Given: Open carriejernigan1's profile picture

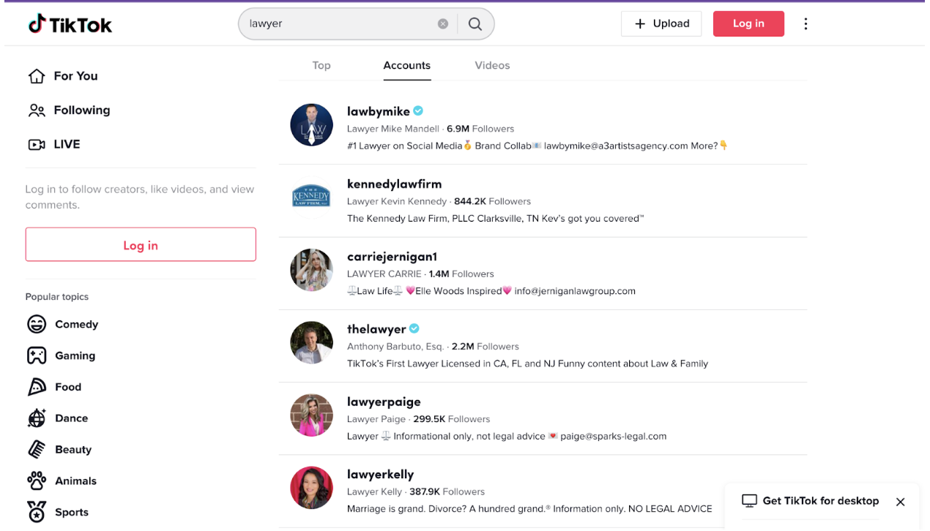Looking at the screenshot, I should (x=312, y=270).
